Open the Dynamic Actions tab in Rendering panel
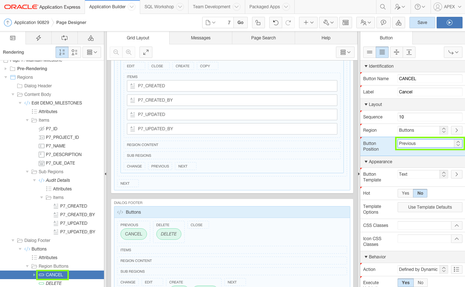The width and height of the screenshot is (465, 287). pyautogui.click(x=38, y=38)
